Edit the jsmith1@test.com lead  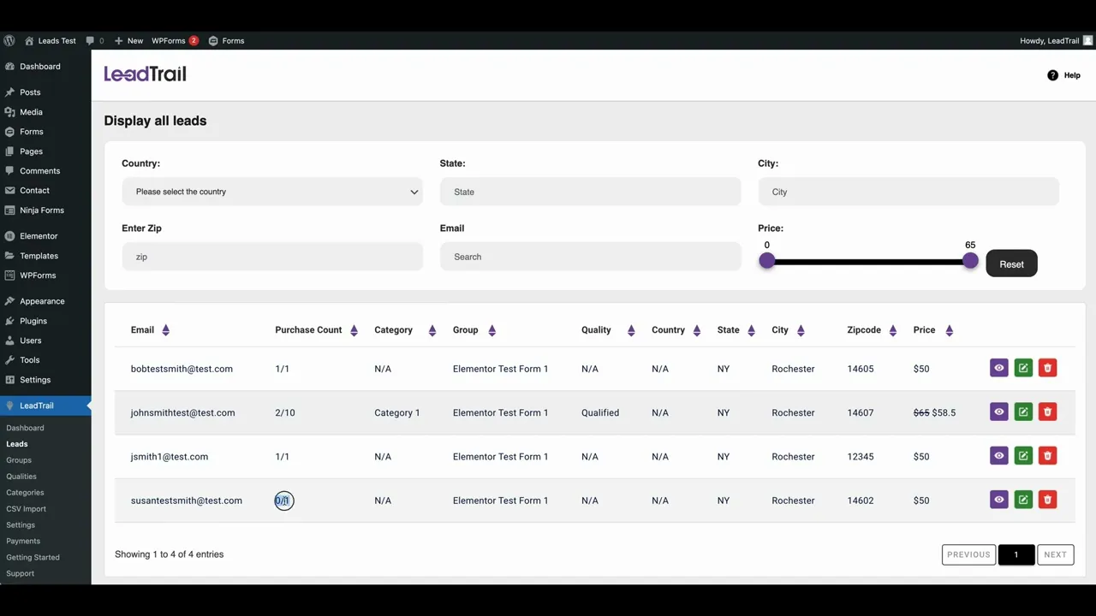pos(1023,455)
